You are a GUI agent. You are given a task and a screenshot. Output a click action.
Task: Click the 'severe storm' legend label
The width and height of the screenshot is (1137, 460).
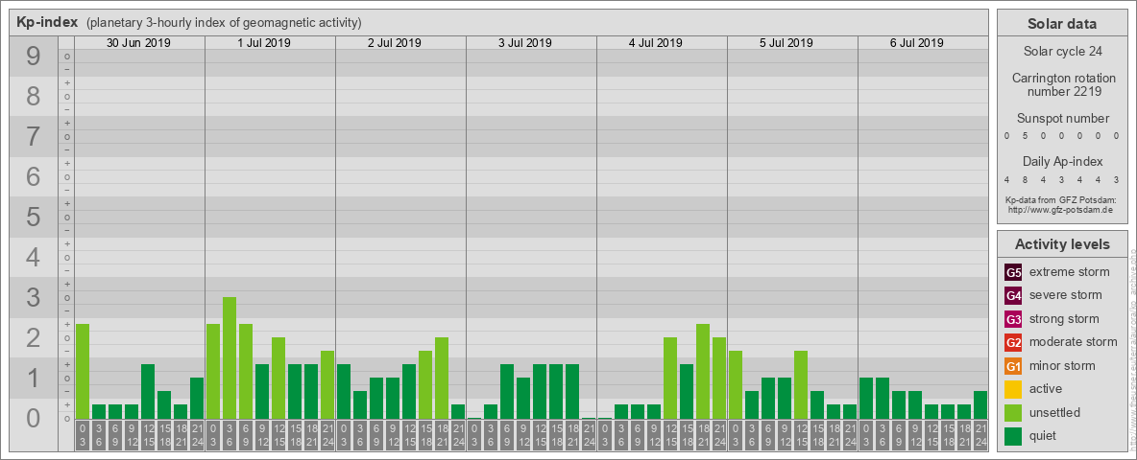[x=1066, y=295]
